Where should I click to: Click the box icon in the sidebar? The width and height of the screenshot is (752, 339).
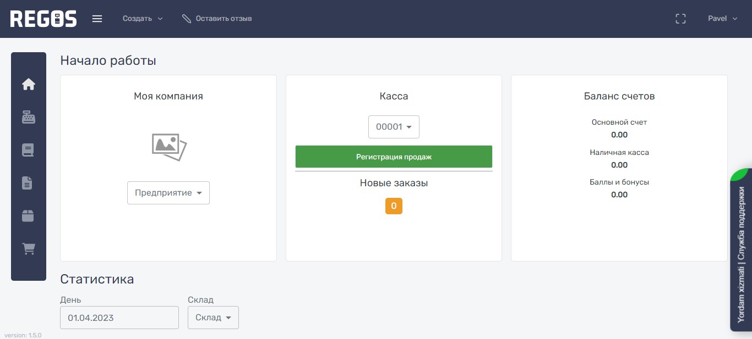point(29,216)
